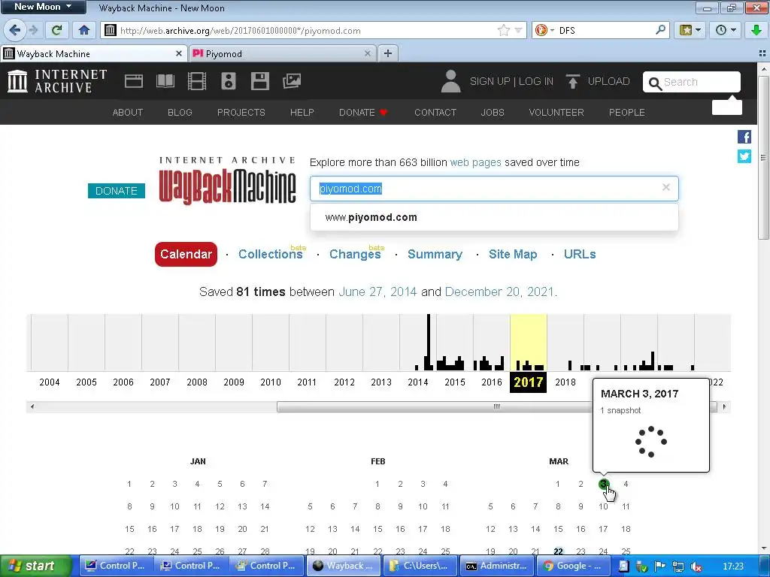Open the Site Map tab
This screenshot has height=577, width=770.
513,254
